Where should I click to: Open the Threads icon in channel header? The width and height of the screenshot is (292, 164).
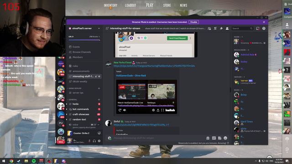209,28
